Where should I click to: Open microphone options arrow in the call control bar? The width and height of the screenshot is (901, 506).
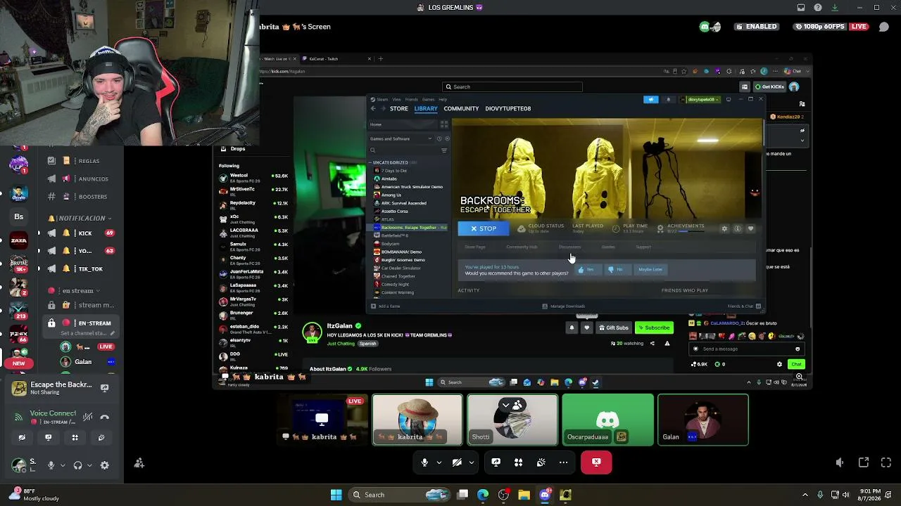[439, 462]
